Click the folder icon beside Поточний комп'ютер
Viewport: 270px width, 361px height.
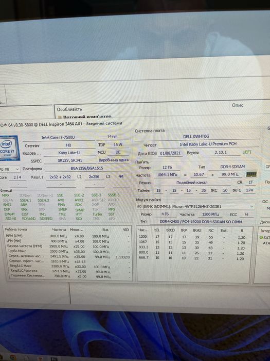pyautogui.click(x=60, y=117)
